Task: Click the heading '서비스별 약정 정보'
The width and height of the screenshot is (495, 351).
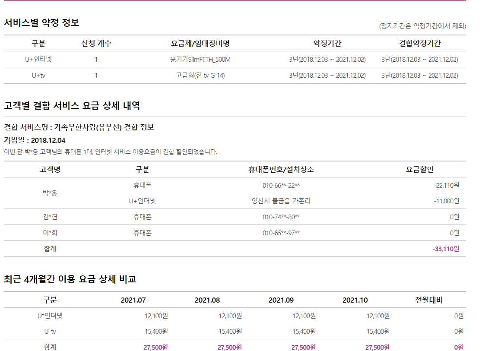Action: 41,23
